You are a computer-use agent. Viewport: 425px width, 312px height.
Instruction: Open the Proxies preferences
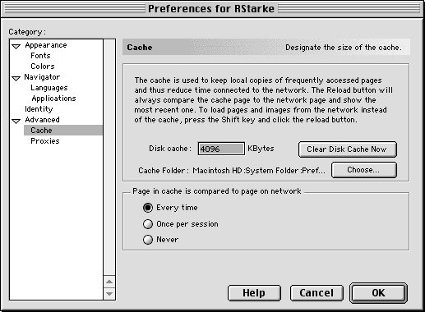[x=45, y=141]
